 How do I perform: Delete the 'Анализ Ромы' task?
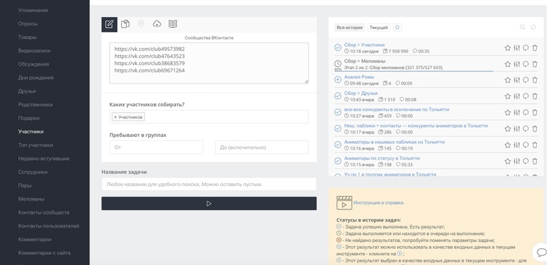pyautogui.click(x=535, y=80)
